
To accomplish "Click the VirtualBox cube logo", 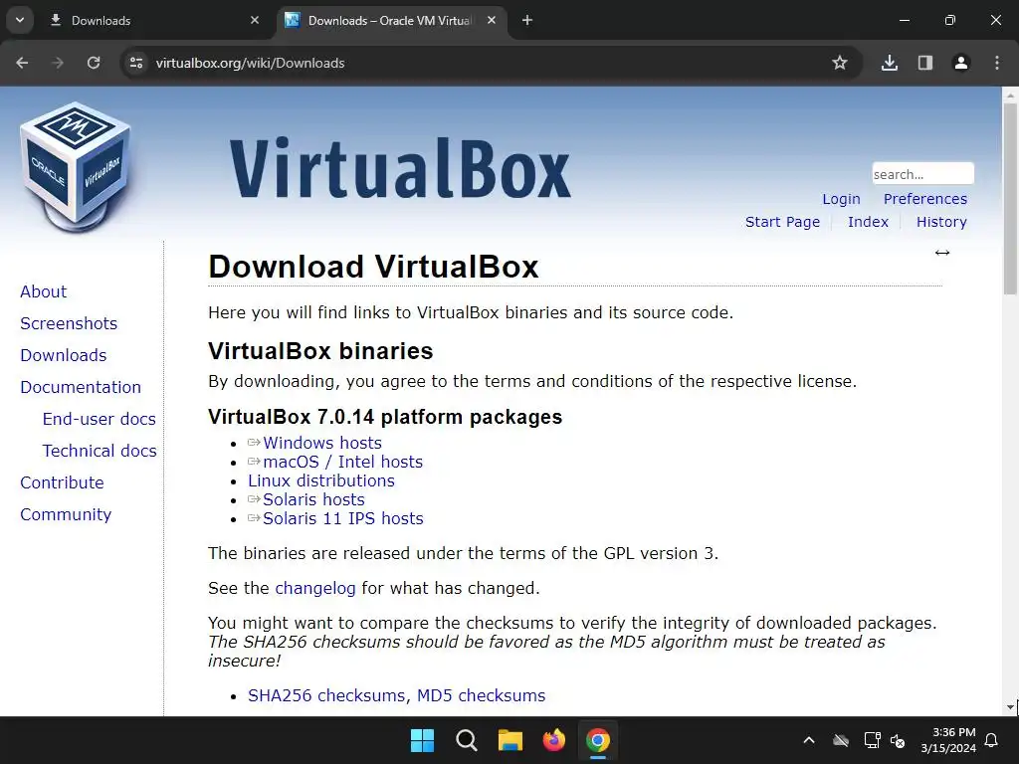I will (76, 167).
